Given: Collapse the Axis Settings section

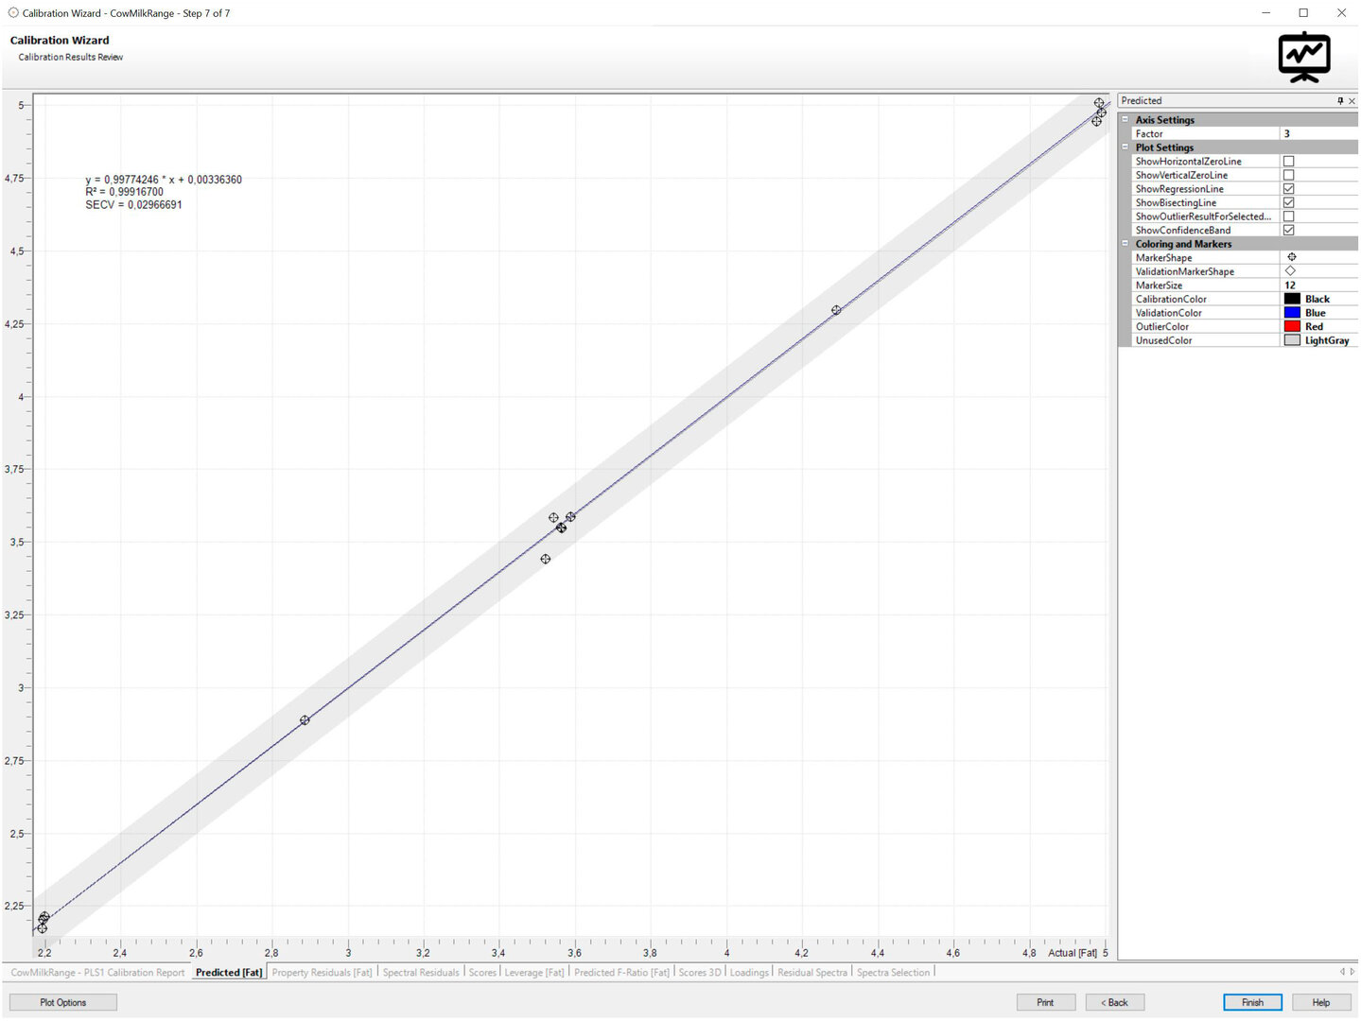Looking at the screenshot, I should (1125, 120).
